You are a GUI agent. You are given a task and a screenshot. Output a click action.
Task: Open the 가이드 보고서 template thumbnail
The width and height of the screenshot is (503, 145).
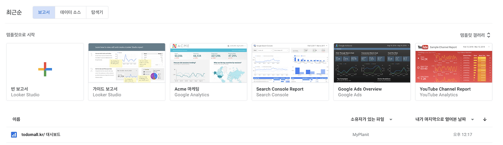[x=127, y=63]
